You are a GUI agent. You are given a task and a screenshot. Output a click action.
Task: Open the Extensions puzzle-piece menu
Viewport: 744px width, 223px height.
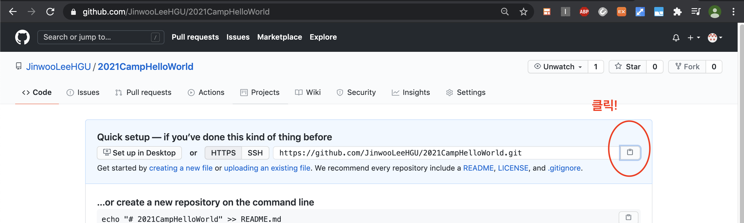[x=677, y=12]
